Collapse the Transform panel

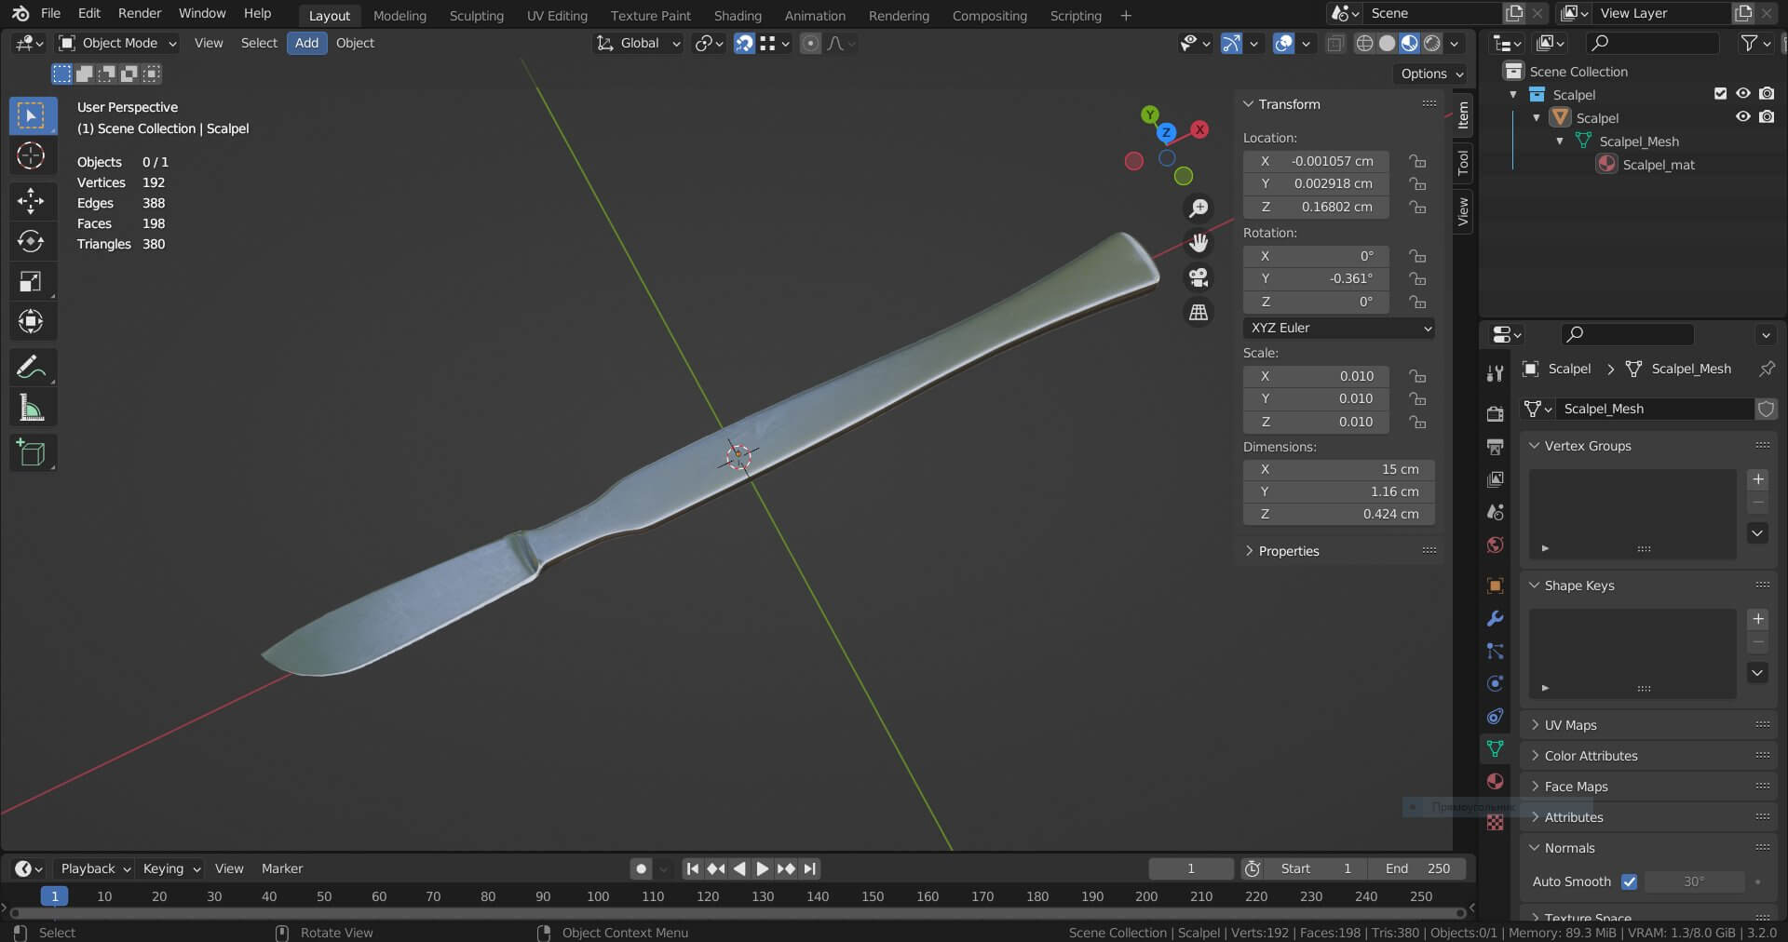pos(1289,104)
